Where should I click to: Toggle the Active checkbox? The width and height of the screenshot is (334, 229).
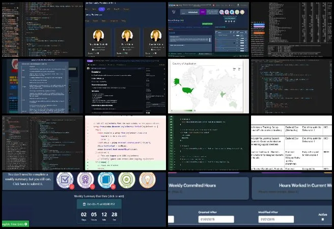click(x=322, y=219)
